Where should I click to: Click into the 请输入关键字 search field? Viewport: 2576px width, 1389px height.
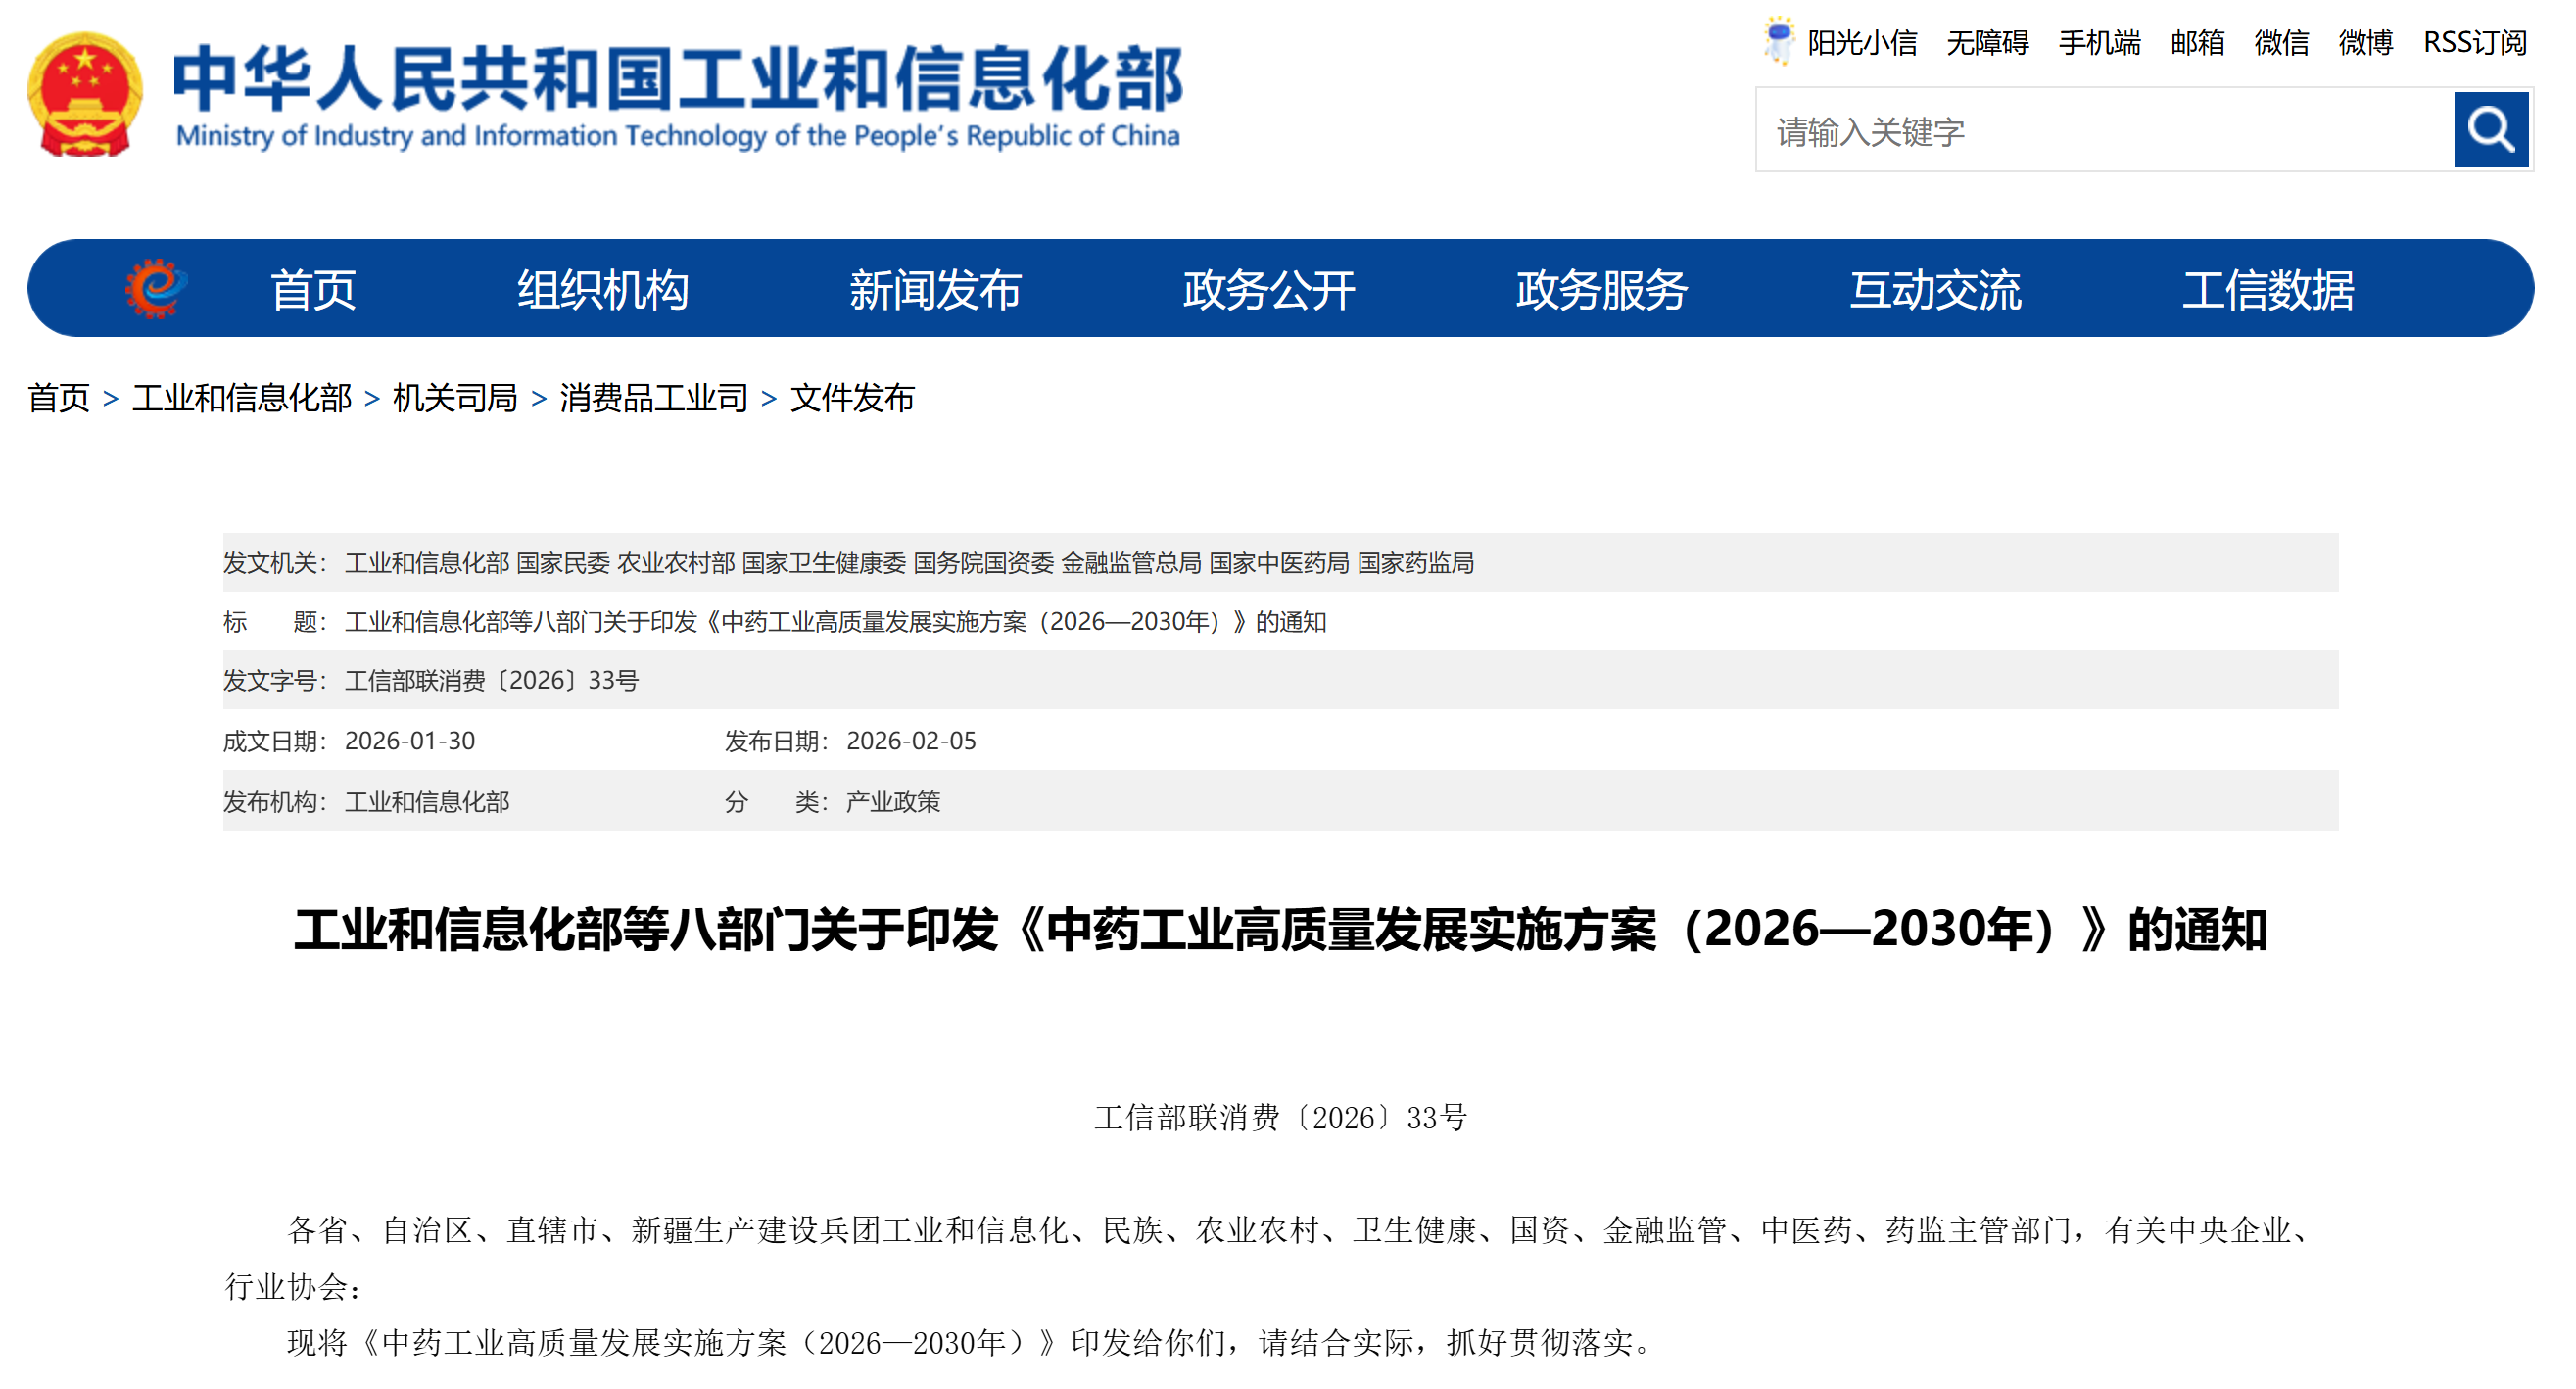point(2105,130)
